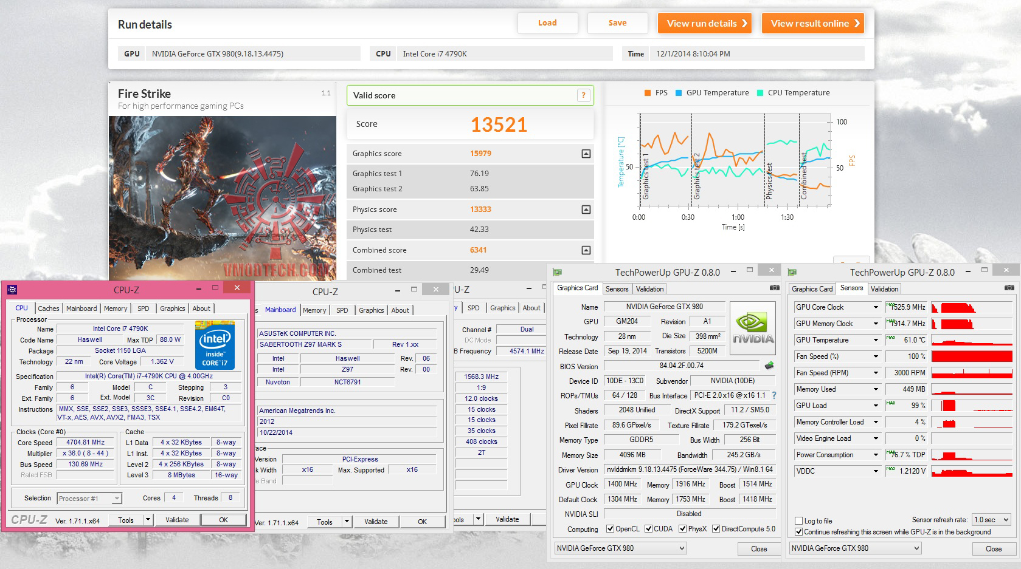This screenshot has width=1021, height=569.
Task: Open the GPU Temperature sensor dropdown
Action: [x=876, y=340]
